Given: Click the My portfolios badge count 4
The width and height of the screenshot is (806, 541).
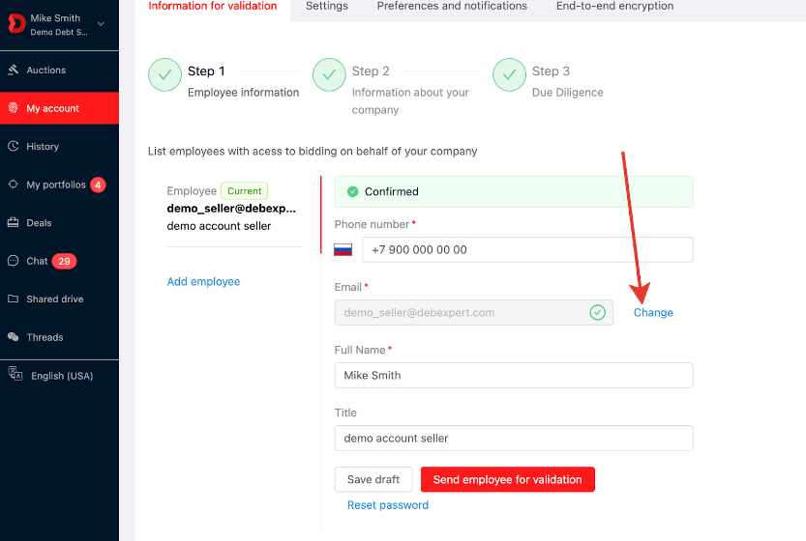Looking at the screenshot, I should (x=98, y=185).
